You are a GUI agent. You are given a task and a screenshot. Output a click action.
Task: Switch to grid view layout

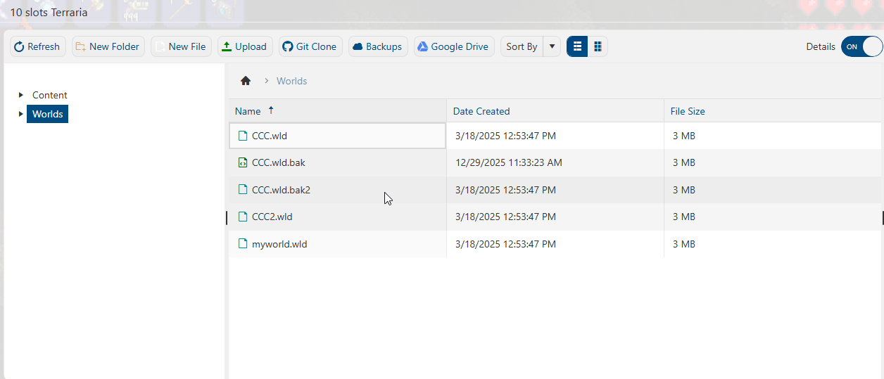598,46
